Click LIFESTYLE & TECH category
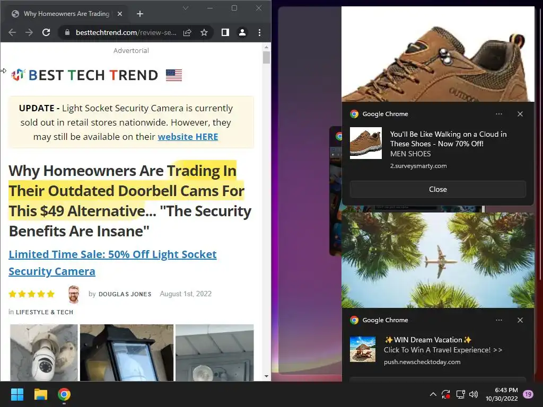Screen dimensions: 543x407 point(45,312)
